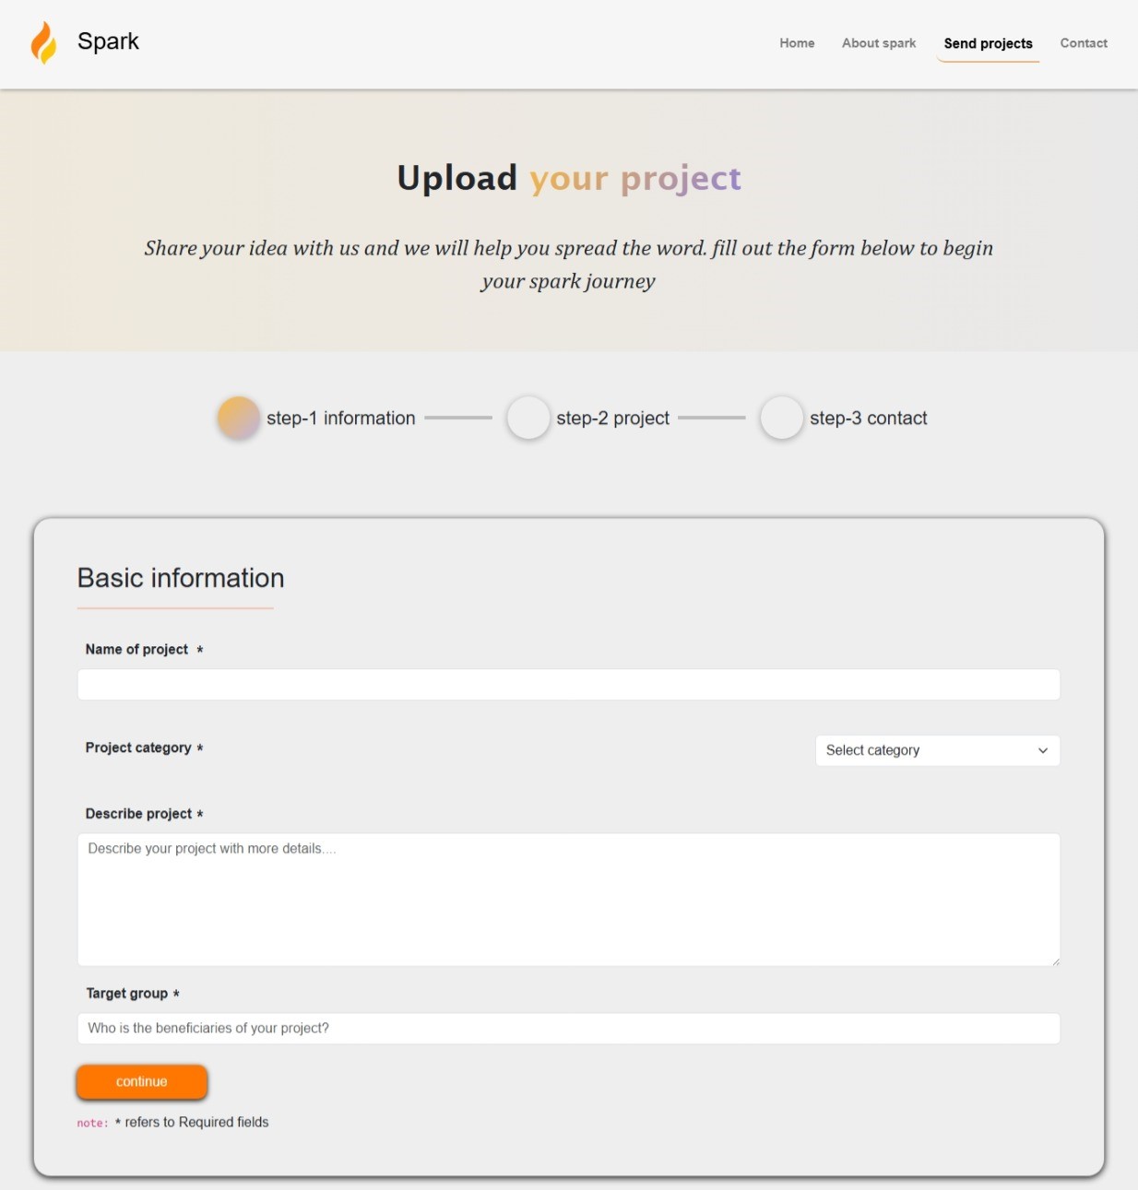This screenshot has width=1138, height=1190.
Task: Click the step-3 contact circle
Action: point(781,418)
